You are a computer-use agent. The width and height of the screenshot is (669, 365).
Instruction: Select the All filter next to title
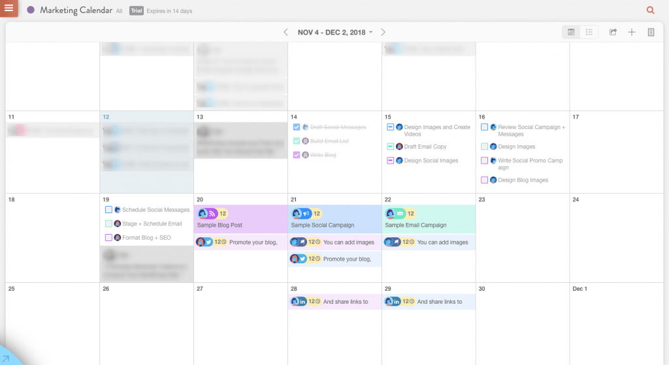pos(119,11)
